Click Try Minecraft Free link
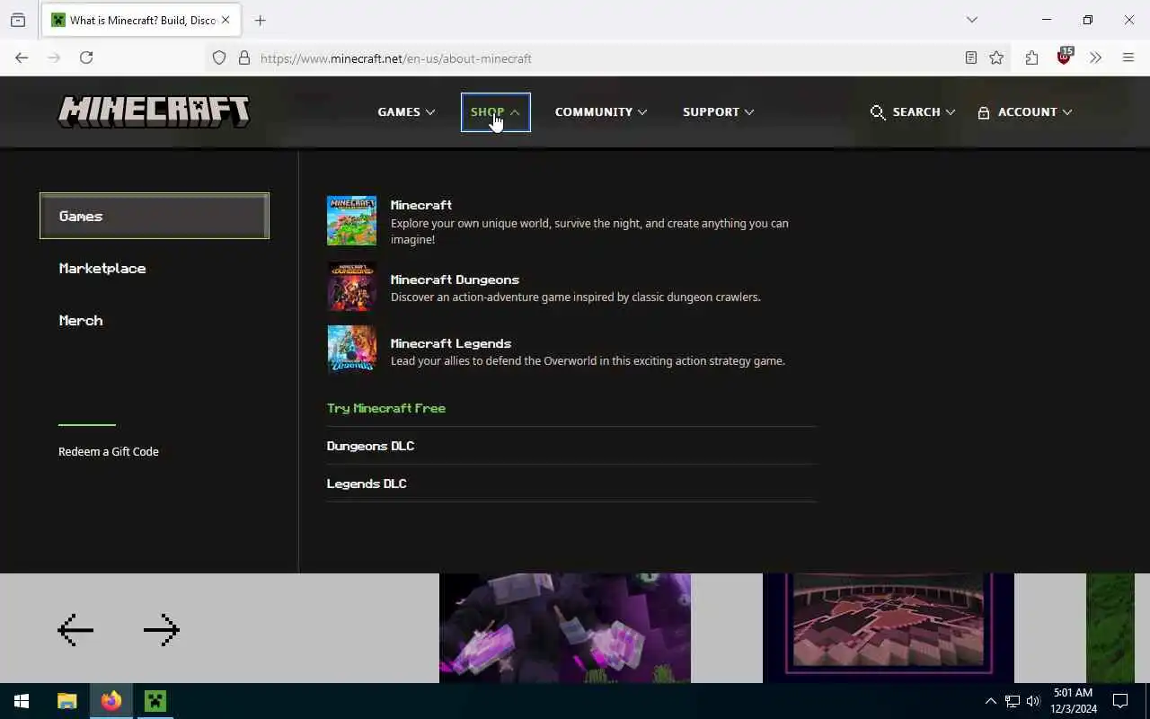The image size is (1150, 719). point(386,408)
